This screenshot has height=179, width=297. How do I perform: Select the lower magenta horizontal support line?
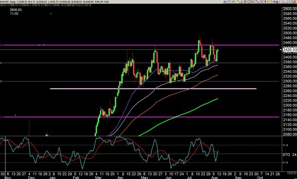point(141,117)
